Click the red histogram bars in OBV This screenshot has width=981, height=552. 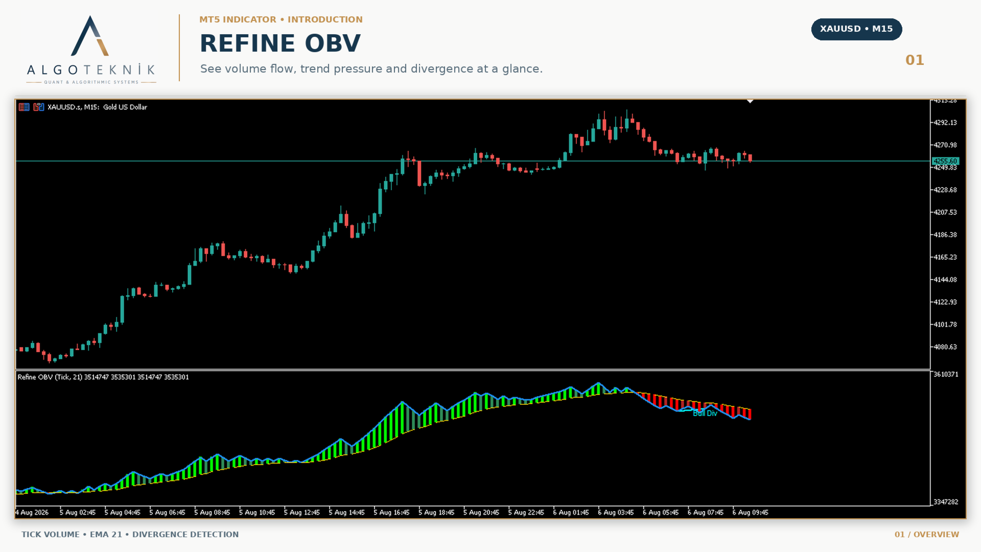(x=695, y=405)
